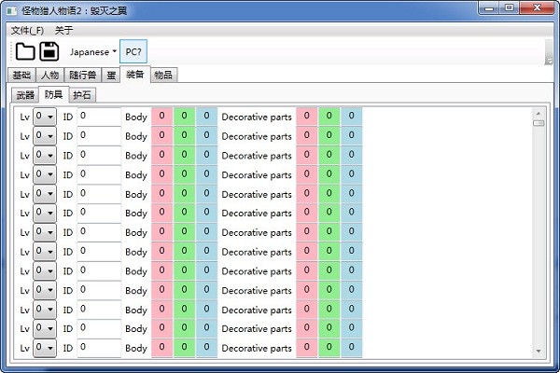Click the open file folder icon

pyautogui.click(x=25, y=51)
